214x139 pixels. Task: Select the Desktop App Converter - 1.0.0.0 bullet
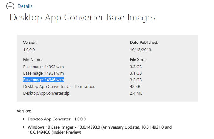(57, 119)
